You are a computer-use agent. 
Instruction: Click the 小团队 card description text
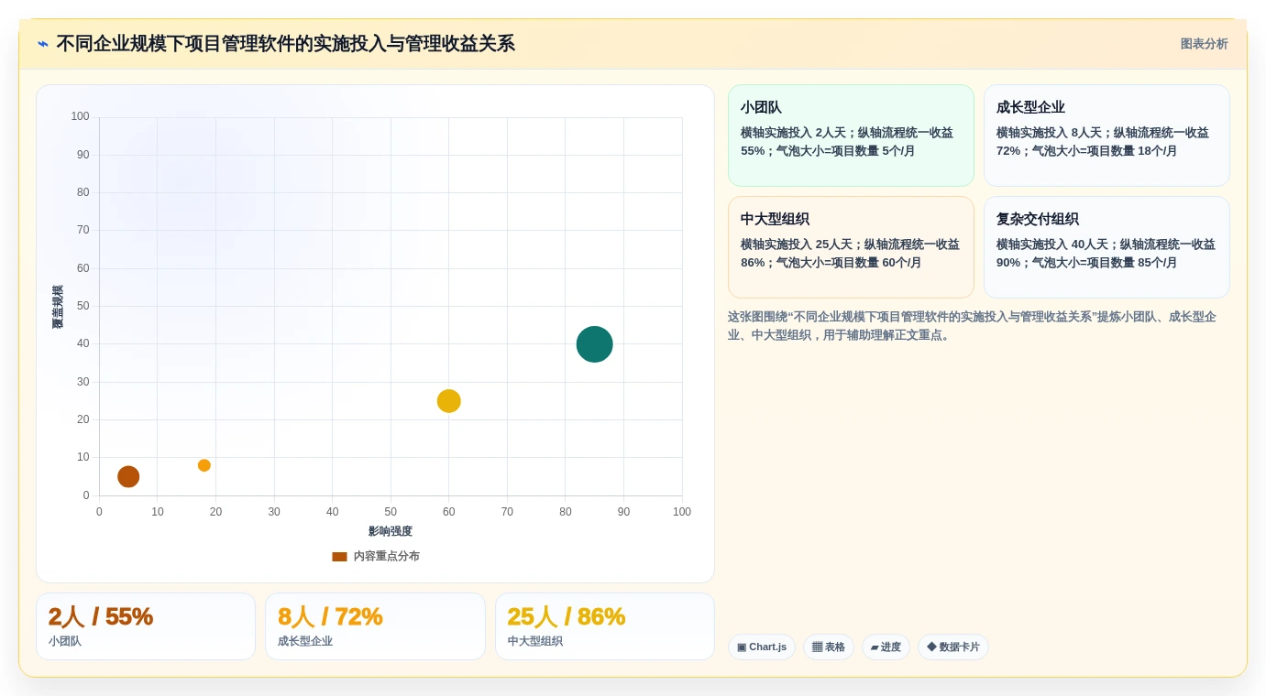point(847,142)
